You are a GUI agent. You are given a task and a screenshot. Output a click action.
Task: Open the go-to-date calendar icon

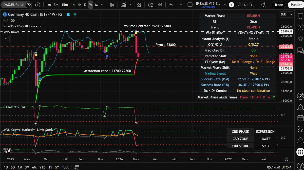point(77,167)
